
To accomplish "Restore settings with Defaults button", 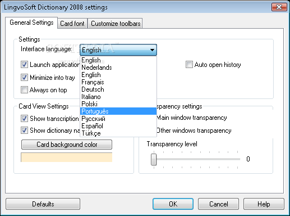I will coord(43,204).
